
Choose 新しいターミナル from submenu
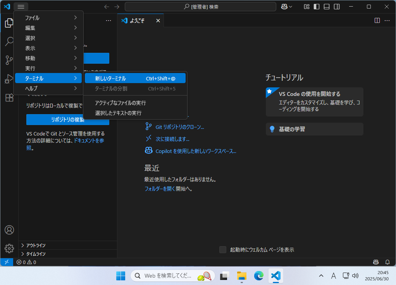click(135, 78)
